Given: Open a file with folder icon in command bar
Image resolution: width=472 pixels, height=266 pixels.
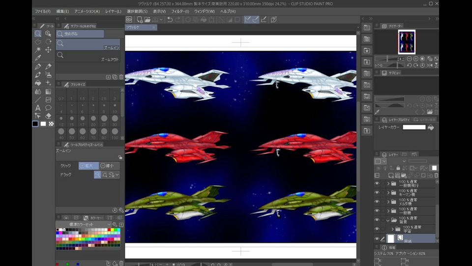Looking at the screenshot, I should click(147, 20).
